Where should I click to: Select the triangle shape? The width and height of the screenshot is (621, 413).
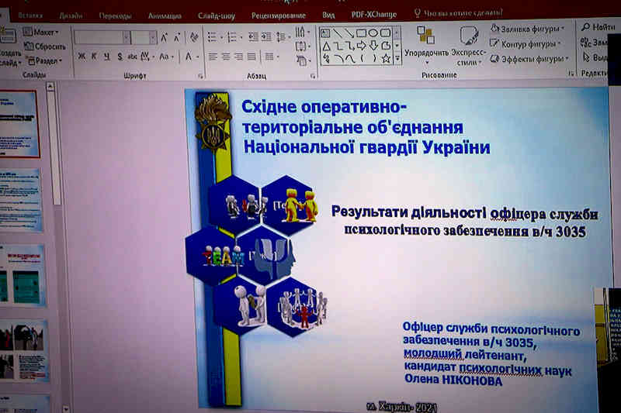(x=326, y=46)
